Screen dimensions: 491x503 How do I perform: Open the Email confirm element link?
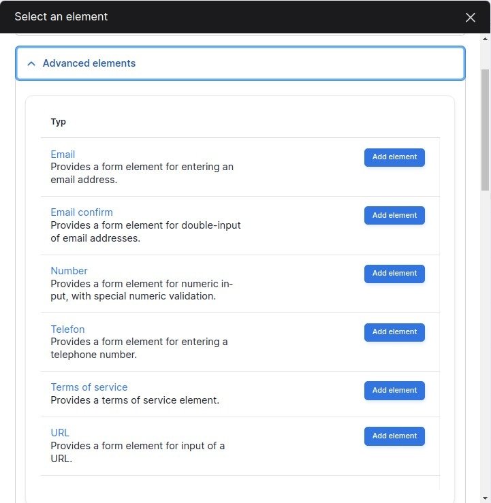tap(82, 212)
